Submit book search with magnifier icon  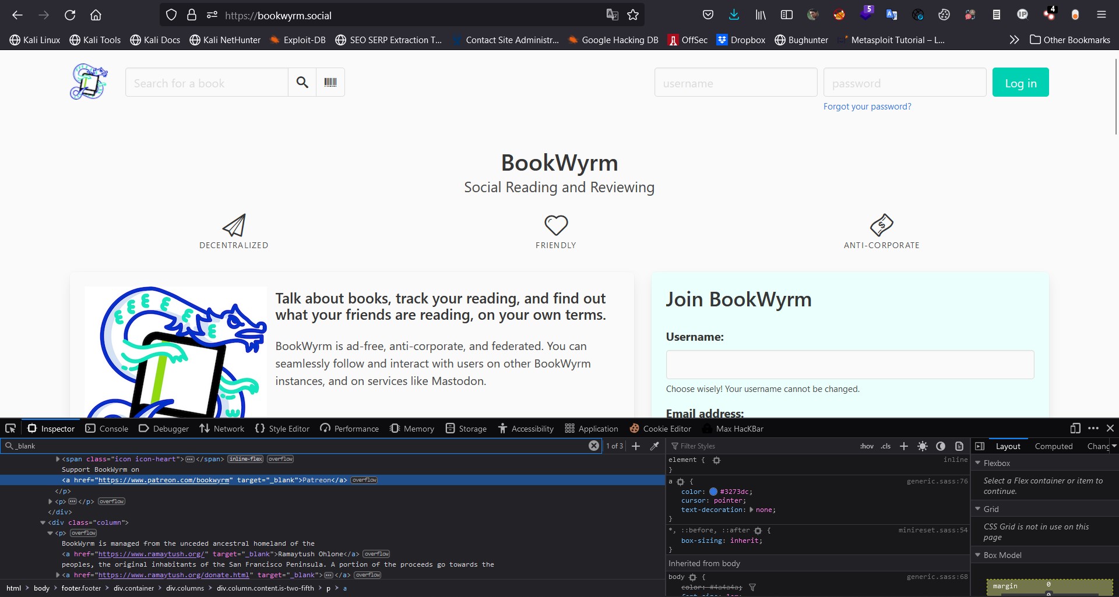pyautogui.click(x=302, y=82)
